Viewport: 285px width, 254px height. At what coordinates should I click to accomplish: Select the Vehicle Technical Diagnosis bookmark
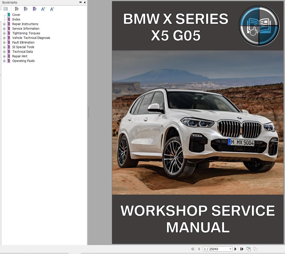pyautogui.click(x=31, y=38)
